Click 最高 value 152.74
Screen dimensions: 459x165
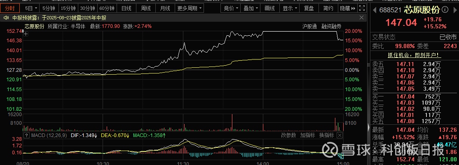405,160
